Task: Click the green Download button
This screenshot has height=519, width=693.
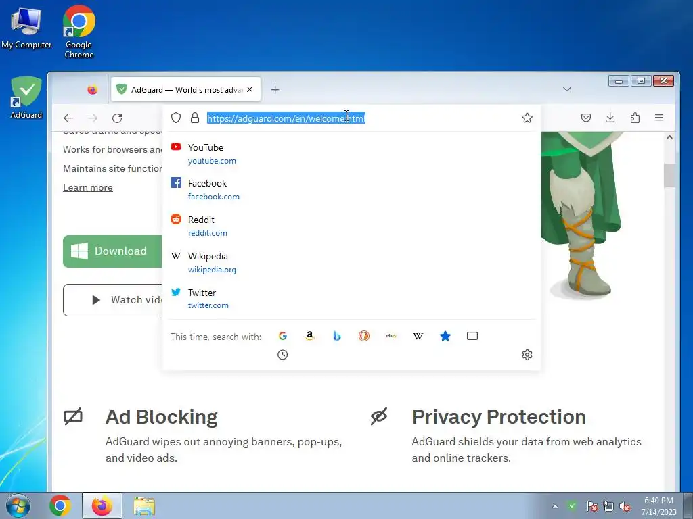Action: pos(112,251)
